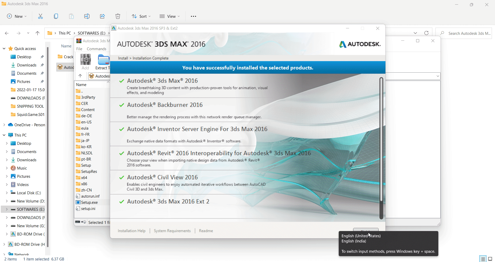Select the 3rdParty folder in WinRAR
This screenshot has height=262, width=495.
[x=86, y=97]
